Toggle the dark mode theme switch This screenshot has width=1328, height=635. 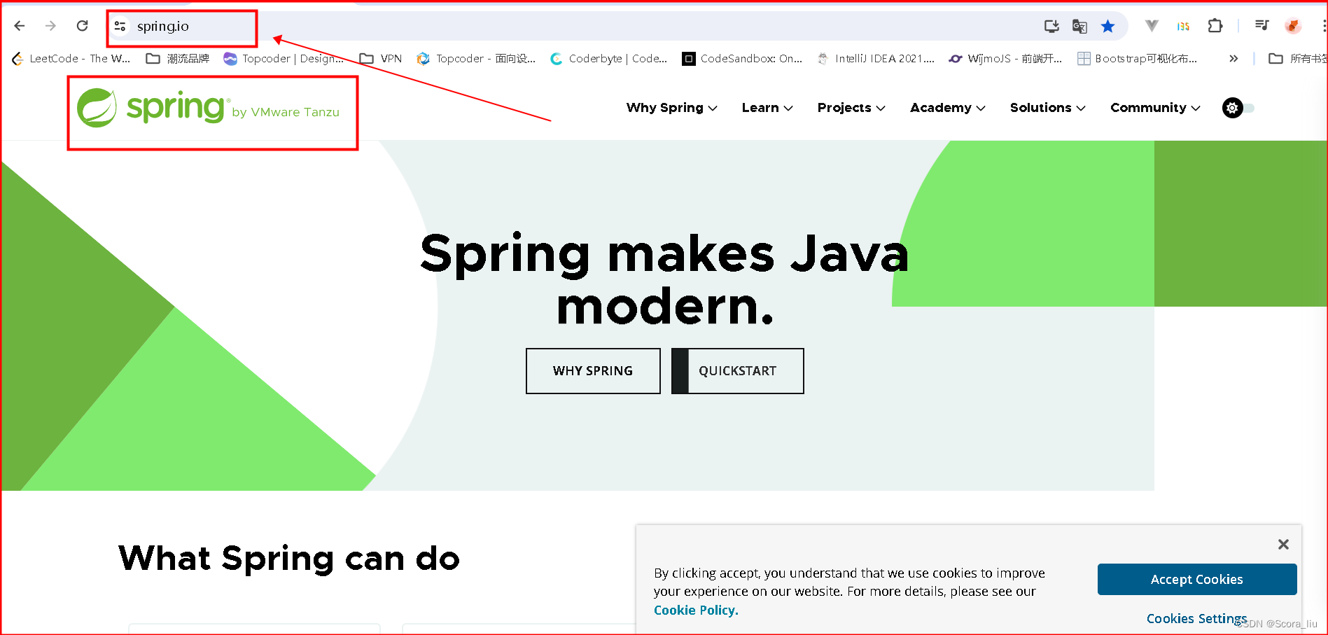click(1238, 108)
